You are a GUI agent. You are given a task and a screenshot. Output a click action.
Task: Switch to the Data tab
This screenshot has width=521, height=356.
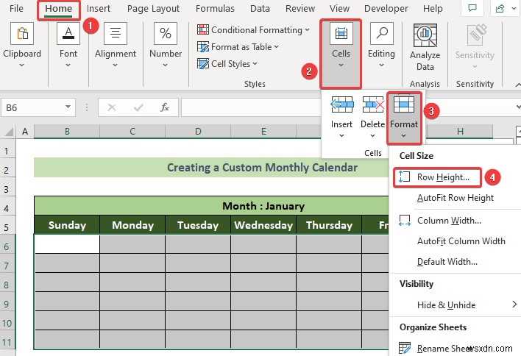(x=260, y=8)
